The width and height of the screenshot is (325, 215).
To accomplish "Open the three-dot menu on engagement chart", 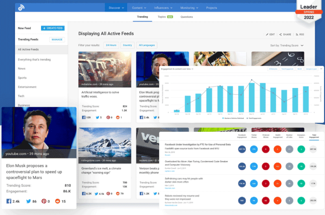I will coord(321,69).
